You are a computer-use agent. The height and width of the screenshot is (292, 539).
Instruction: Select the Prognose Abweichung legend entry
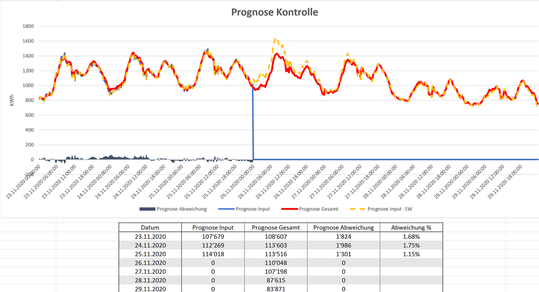[x=173, y=209]
